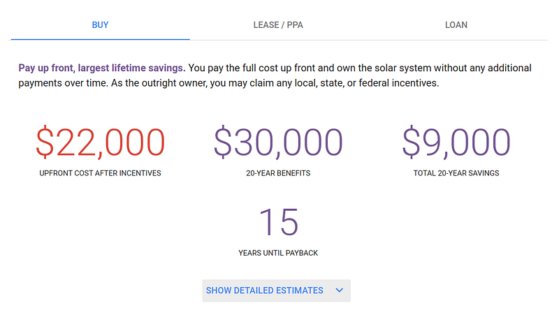Click the blue underline beneath BUY tab
The width and height of the screenshot is (559, 310).
[x=100, y=39]
